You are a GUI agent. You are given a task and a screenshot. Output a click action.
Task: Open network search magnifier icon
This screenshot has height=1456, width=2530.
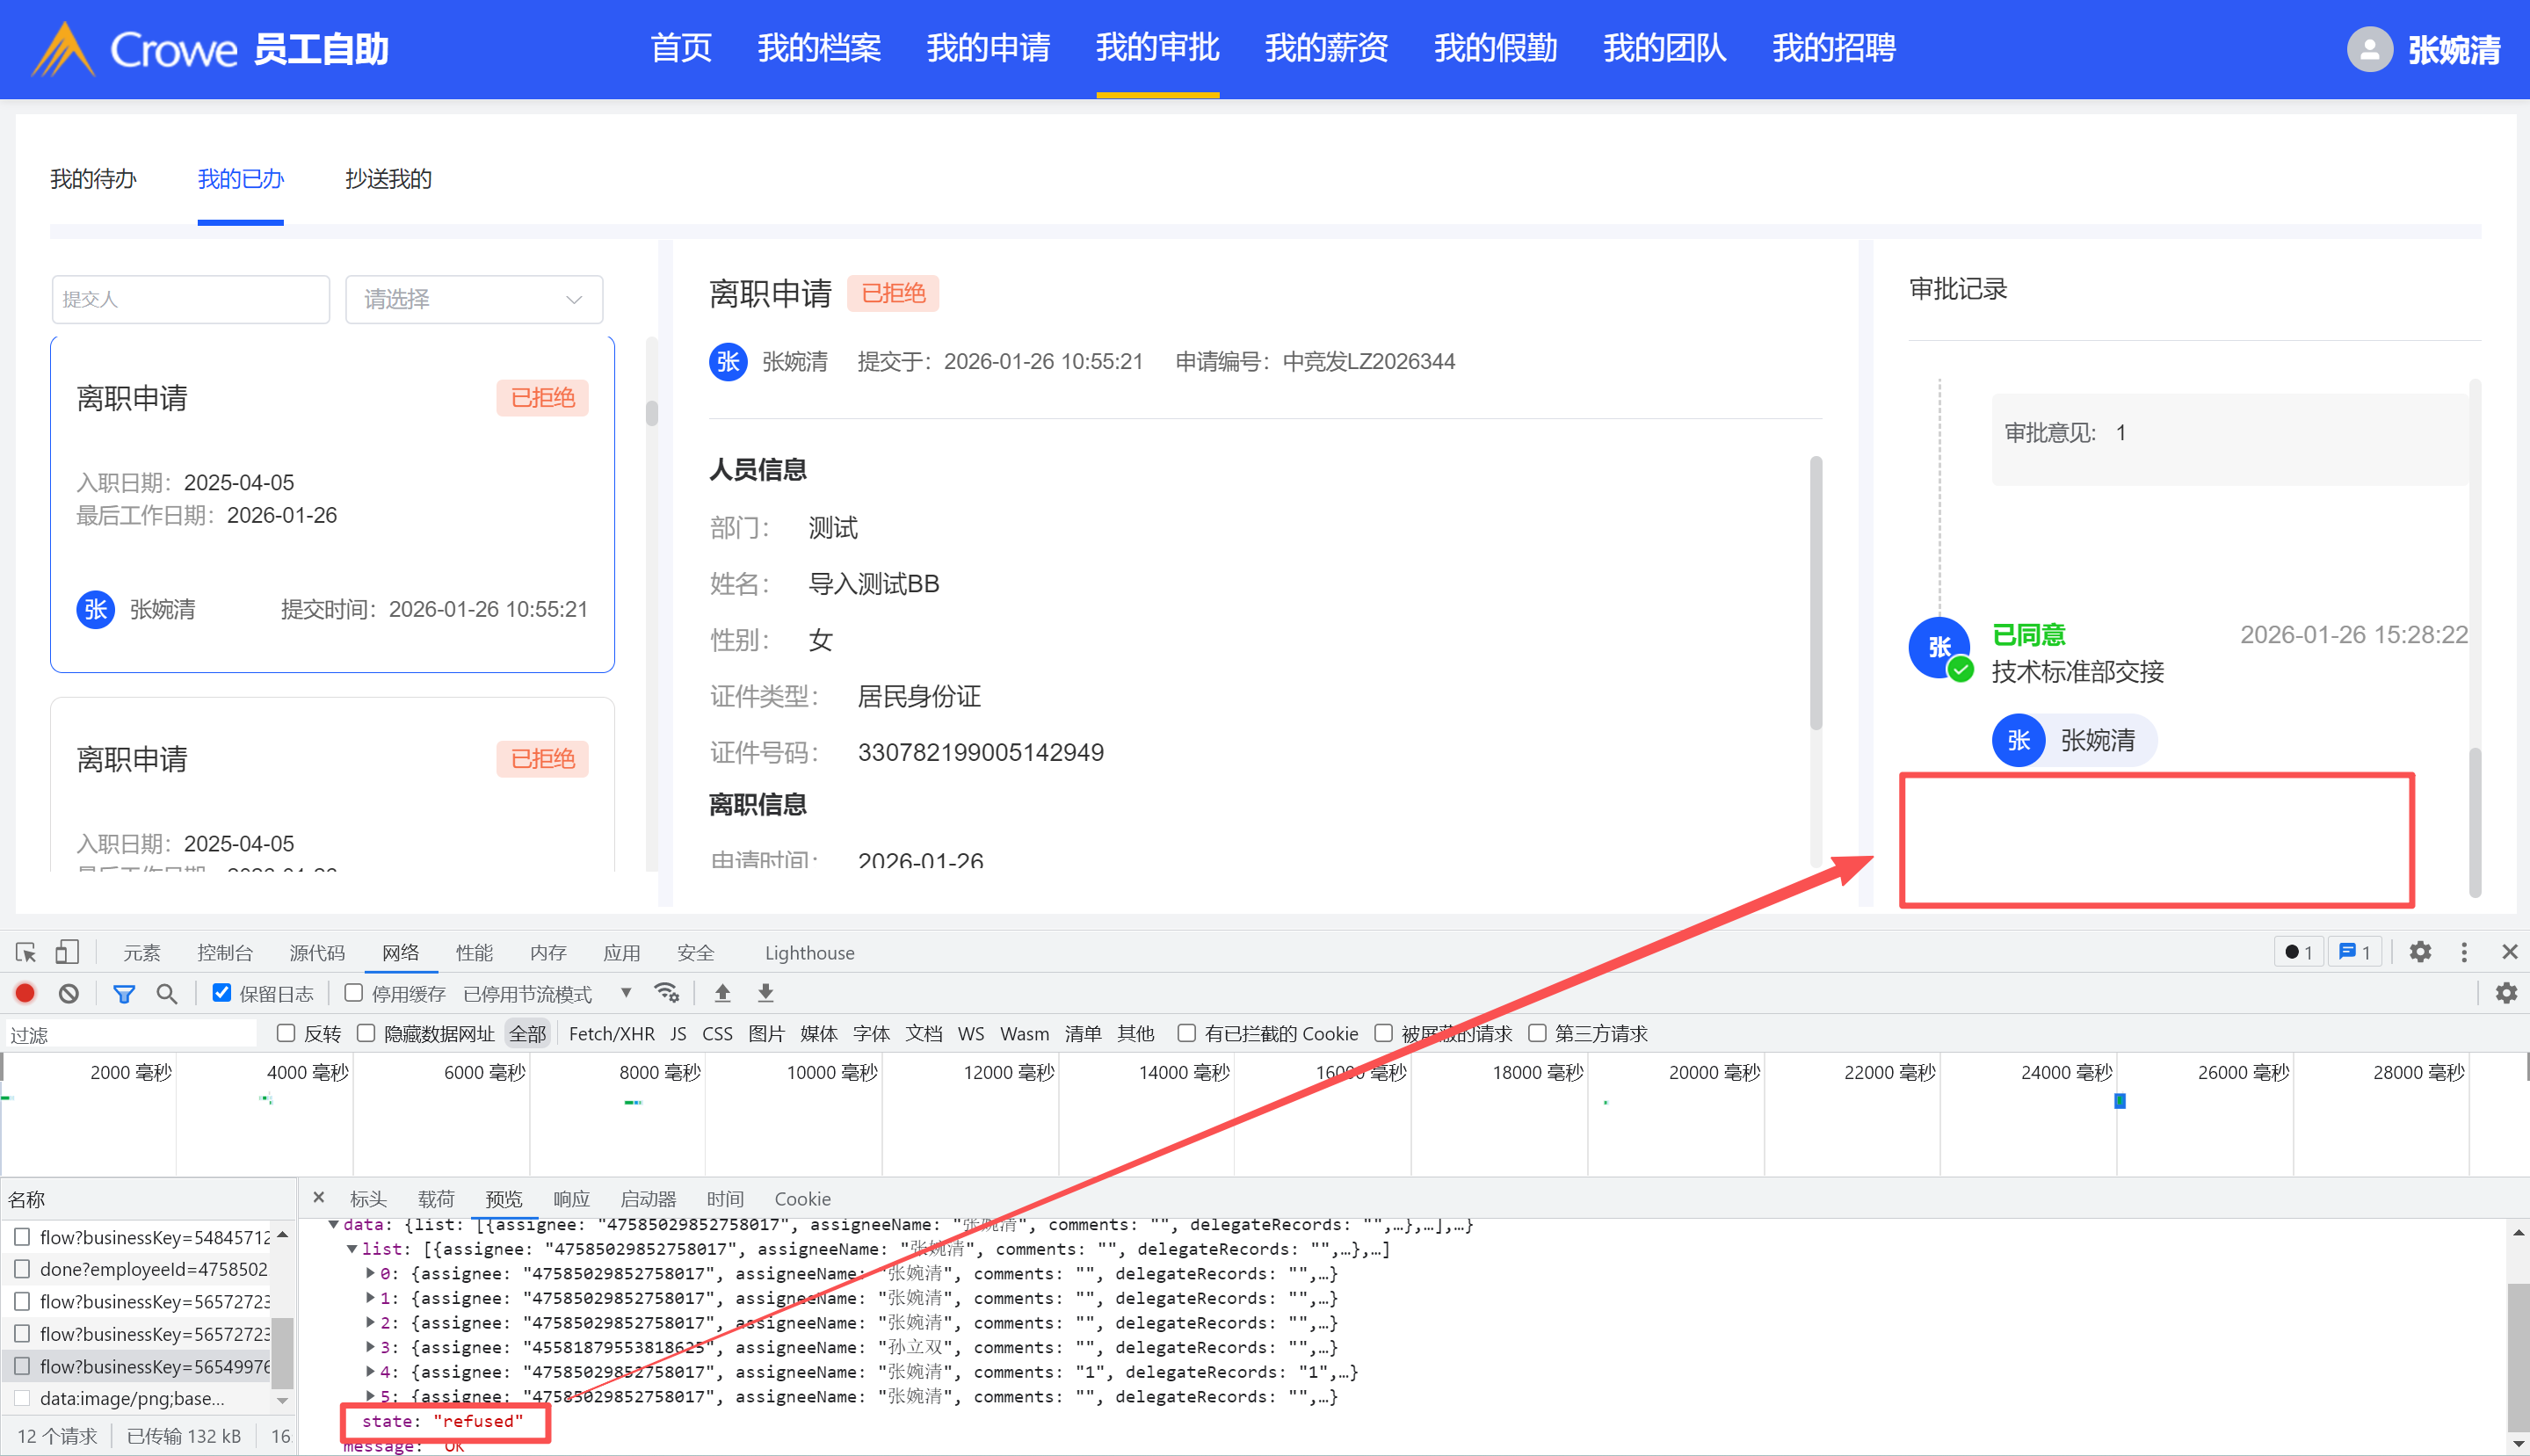click(x=166, y=993)
